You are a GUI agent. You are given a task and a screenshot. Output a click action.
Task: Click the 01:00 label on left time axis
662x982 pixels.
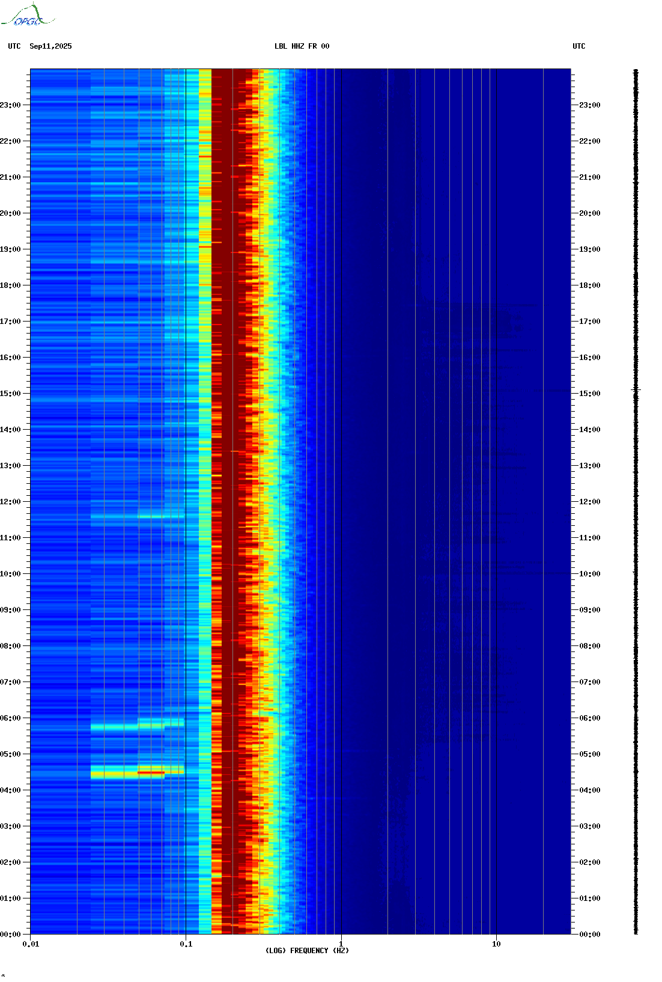coord(10,898)
